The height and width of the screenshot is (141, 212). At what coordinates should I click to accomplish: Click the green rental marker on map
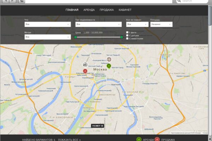109,66
